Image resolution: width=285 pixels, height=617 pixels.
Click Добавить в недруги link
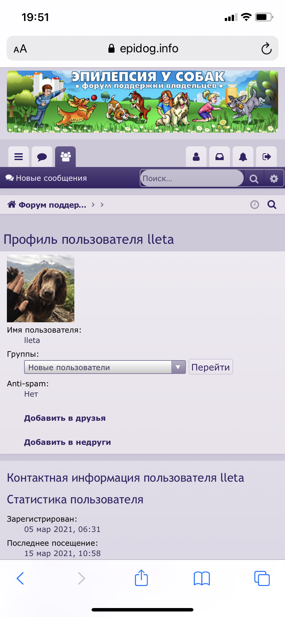tap(67, 442)
